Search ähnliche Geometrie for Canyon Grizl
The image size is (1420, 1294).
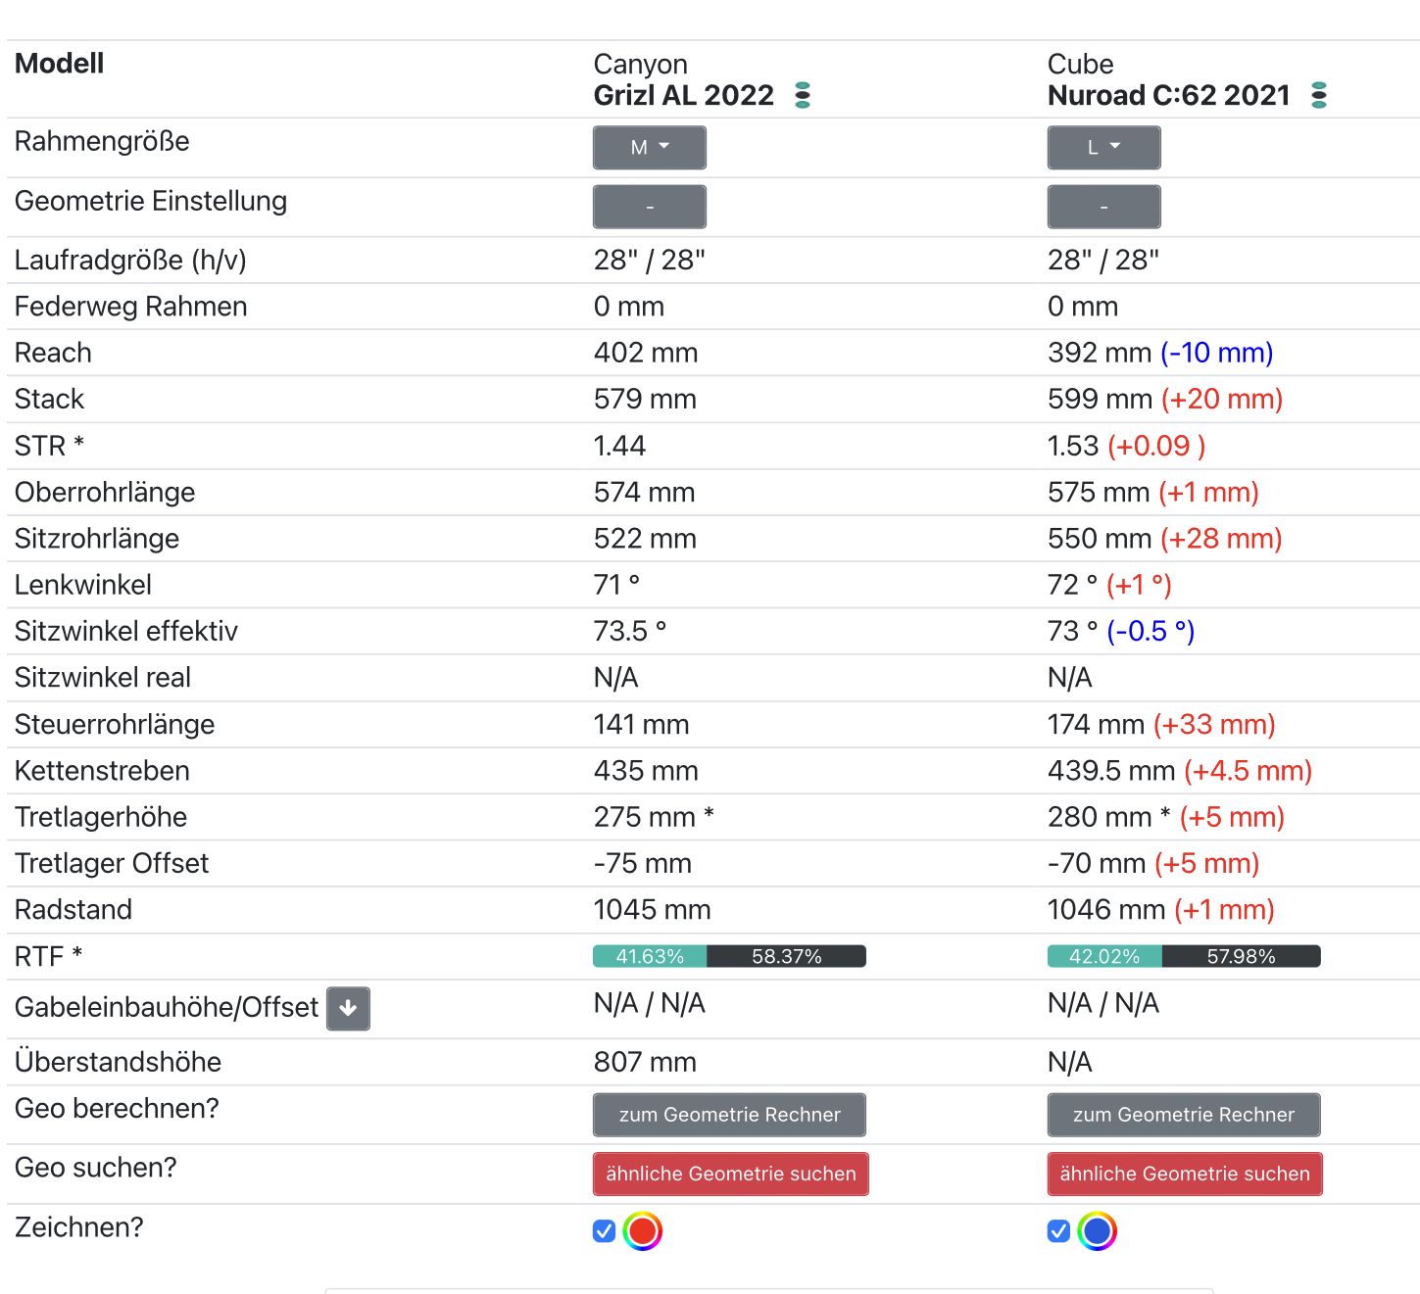click(730, 1174)
